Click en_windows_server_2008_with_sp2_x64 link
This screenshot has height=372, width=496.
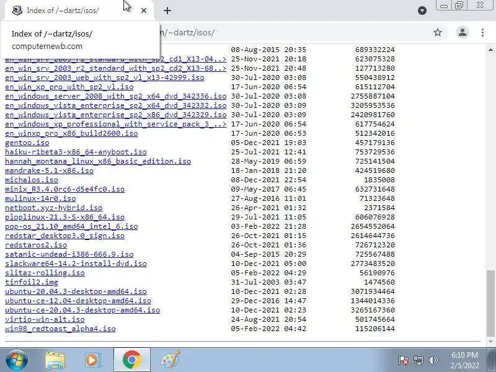(116, 96)
